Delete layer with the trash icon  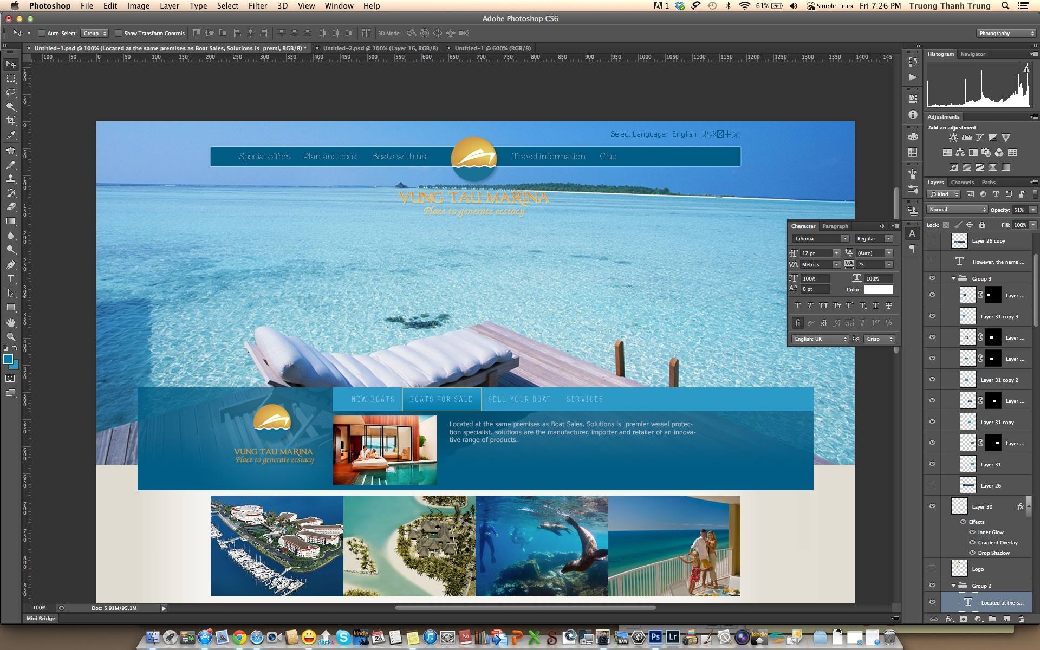click(x=1021, y=619)
